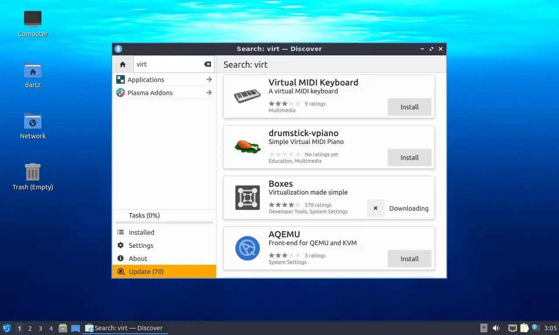This screenshot has height=335, width=559.
Task: Click 'Search: virt' page heading
Action: (245, 65)
